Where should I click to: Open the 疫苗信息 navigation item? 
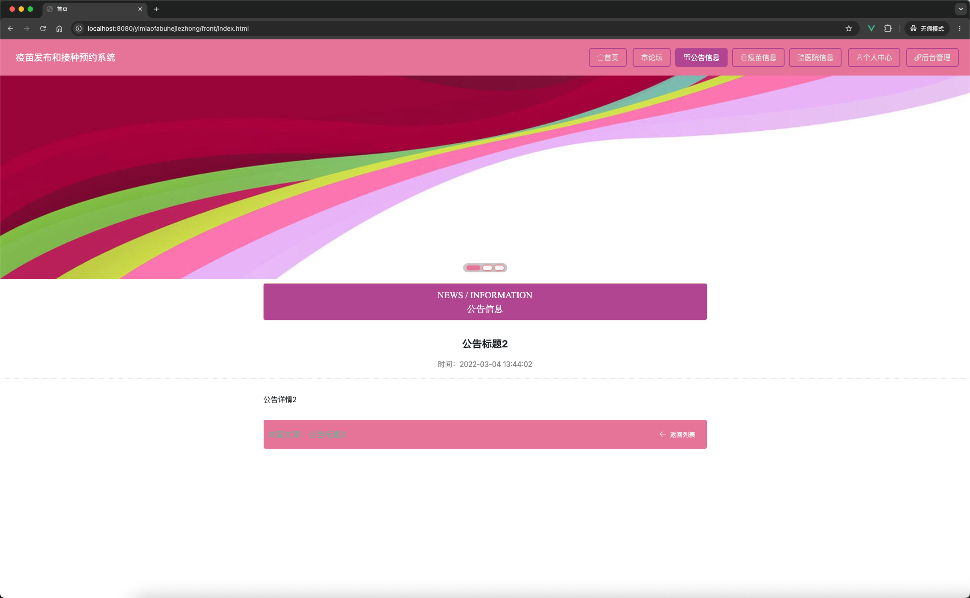tap(758, 57)
